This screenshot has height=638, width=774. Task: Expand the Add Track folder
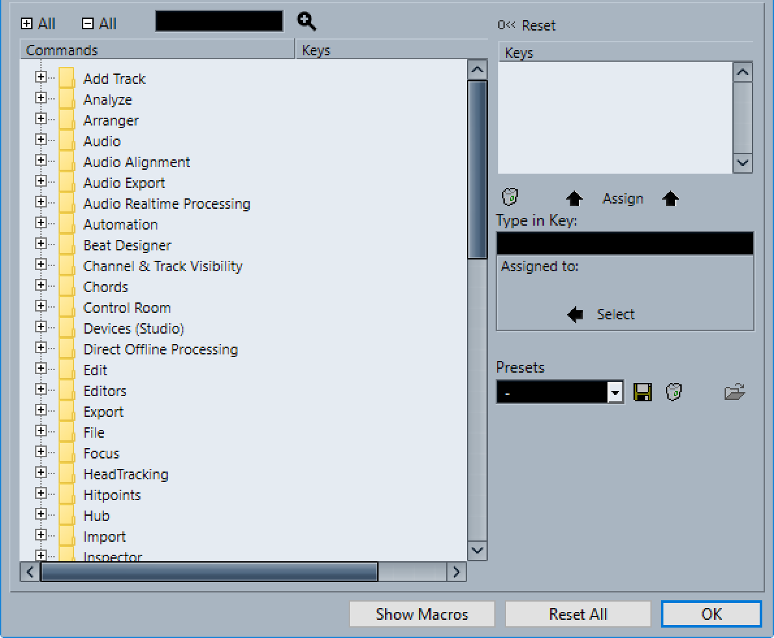[x=41, y=77]
